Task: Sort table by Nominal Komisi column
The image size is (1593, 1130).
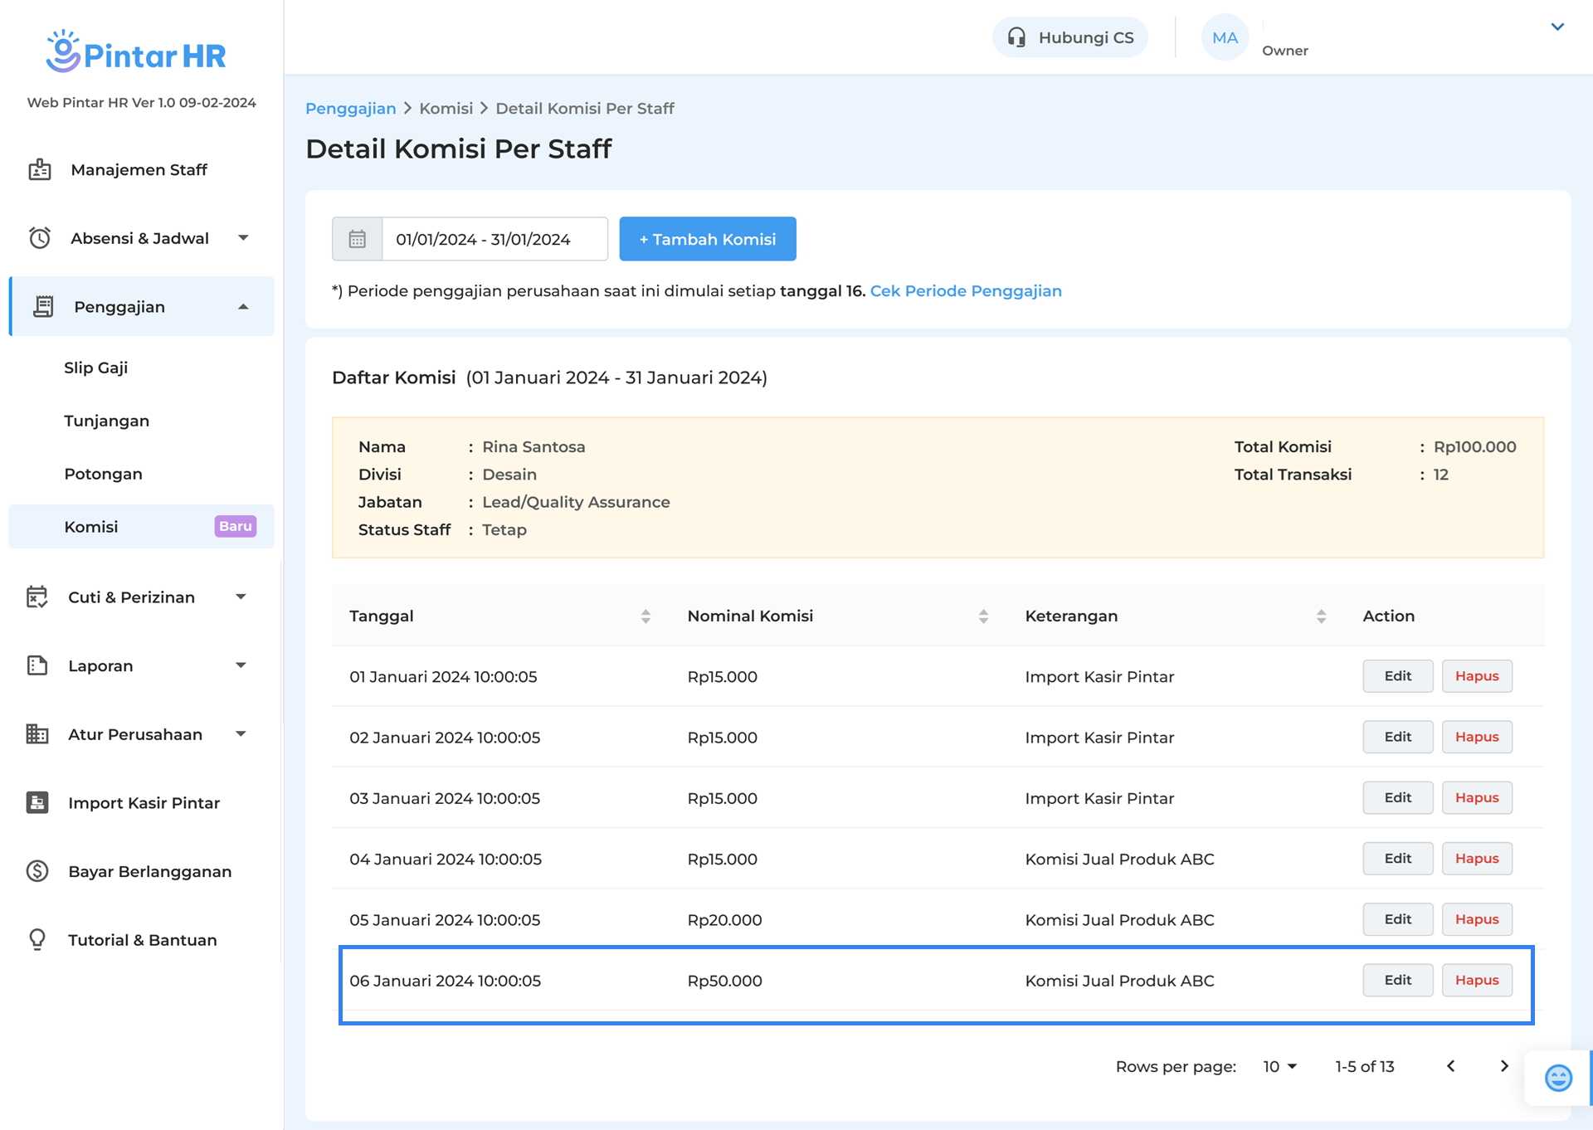Action: pos(983,616)
